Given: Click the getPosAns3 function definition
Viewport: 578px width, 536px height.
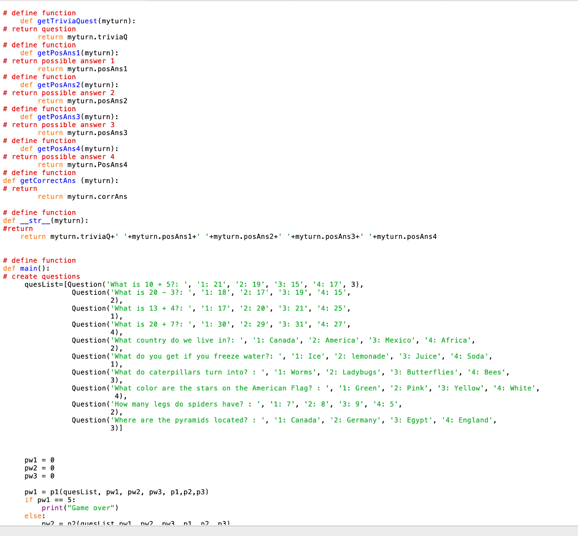Looking at the screenshot, I should pyautogui.click(x=69, y=116).
